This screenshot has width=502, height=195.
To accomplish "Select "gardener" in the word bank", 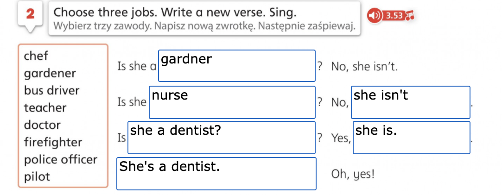I will [50, 74].
